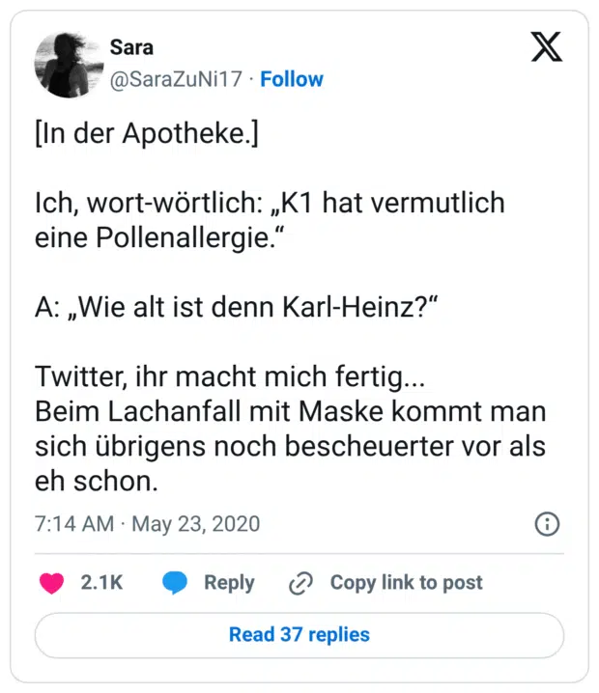Open the @SaraZuNi17 handle link
Image resolution: width=599 pixels, height=693 pixels.
pyautogui.click(x=176, y=79)
